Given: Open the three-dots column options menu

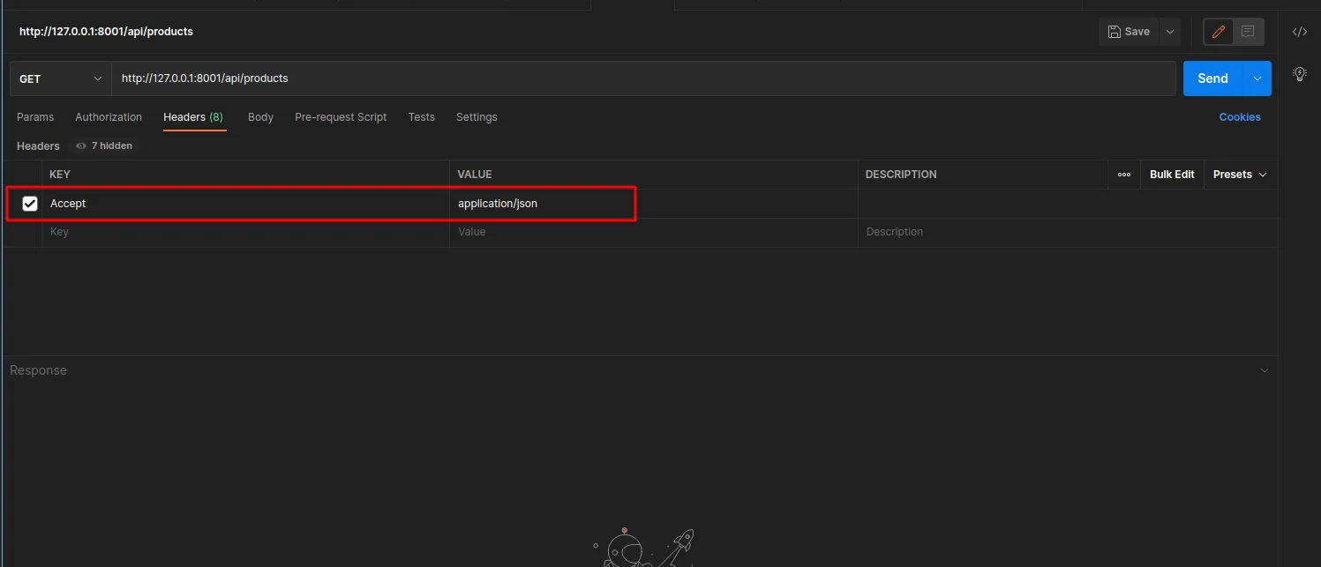Looking at the screenshot, I should [x=1124, y=175].
